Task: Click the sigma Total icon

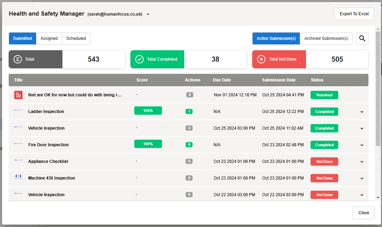Action: click(18, 59)
